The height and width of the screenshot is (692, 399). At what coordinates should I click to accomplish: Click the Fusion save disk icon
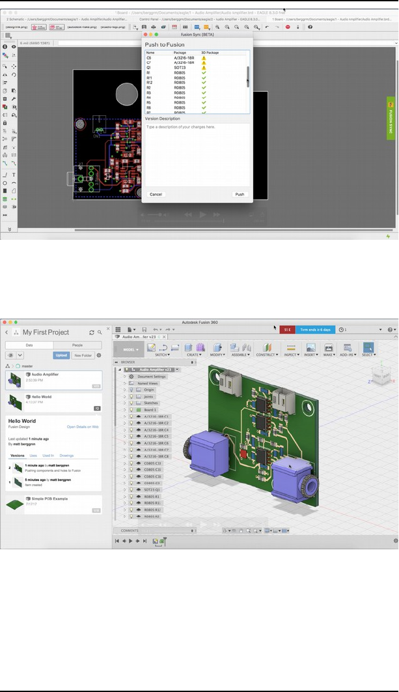click(144, 330)
